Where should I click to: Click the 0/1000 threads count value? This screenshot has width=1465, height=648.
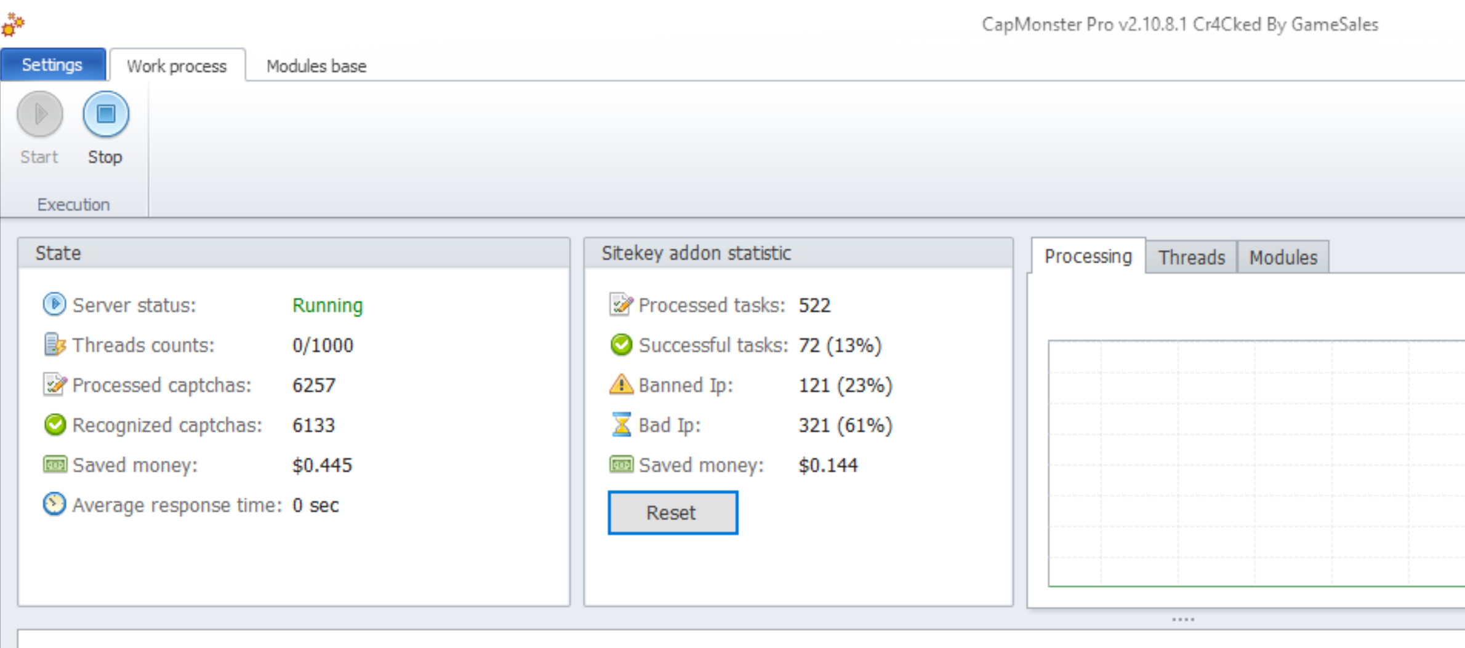click(323, 346)
